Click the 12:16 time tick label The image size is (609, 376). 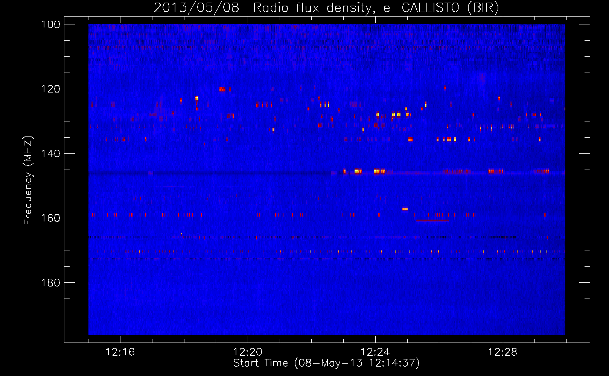(120, 352)
